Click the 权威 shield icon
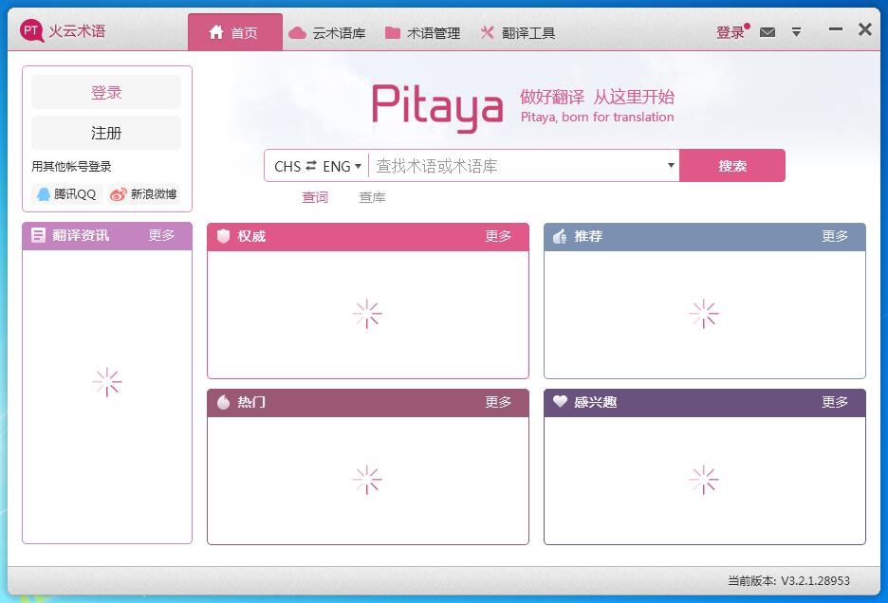888x603 pixels. (224, 236)
